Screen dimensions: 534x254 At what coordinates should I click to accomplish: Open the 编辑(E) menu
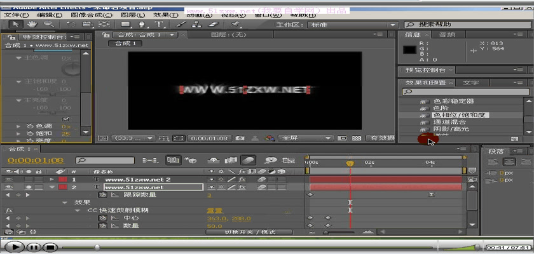tap(50, 15)
